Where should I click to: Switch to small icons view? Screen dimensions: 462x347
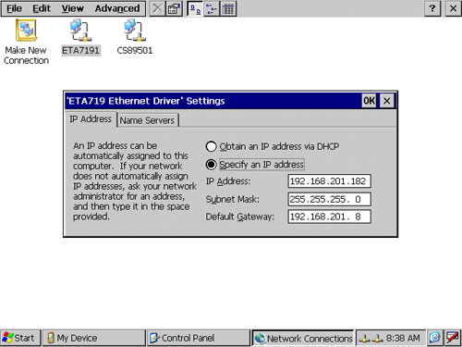coord(212,8)
